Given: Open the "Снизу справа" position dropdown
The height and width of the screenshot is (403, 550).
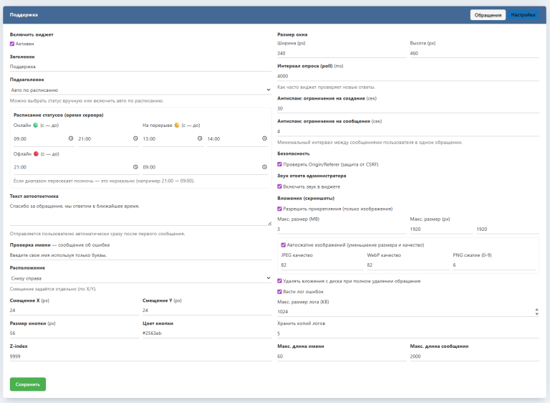Looking at the screenshot, I should 140,278.
